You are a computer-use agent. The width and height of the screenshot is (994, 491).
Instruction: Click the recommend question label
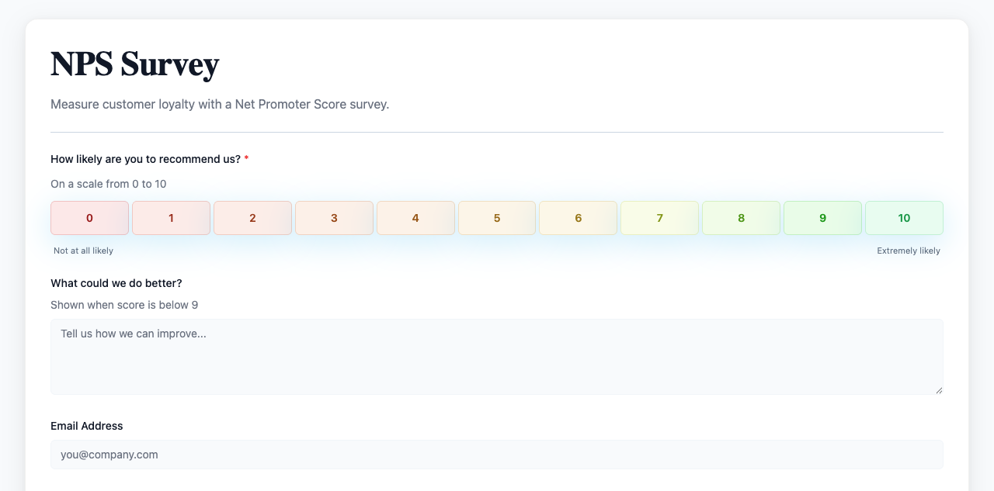click(x=144, y=159)
